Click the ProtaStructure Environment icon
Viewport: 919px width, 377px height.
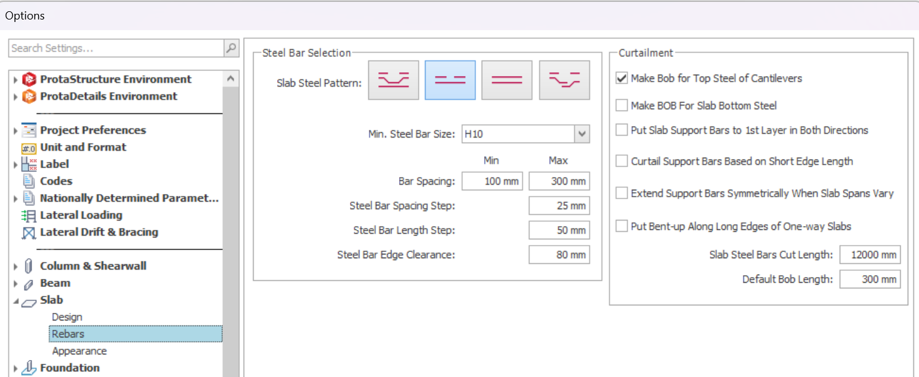[x=29, y=79]
